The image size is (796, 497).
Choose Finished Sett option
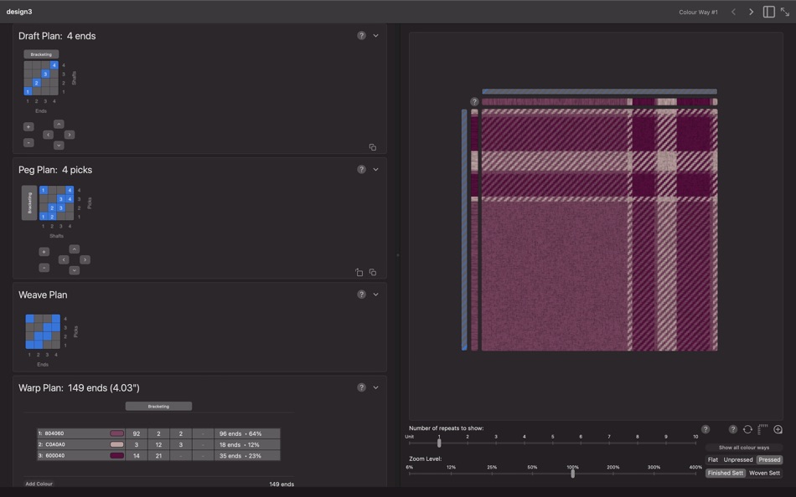point(726,474)
